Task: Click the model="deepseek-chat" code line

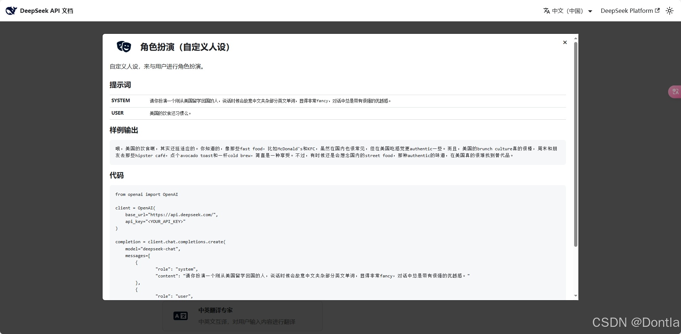Action: 153,249
